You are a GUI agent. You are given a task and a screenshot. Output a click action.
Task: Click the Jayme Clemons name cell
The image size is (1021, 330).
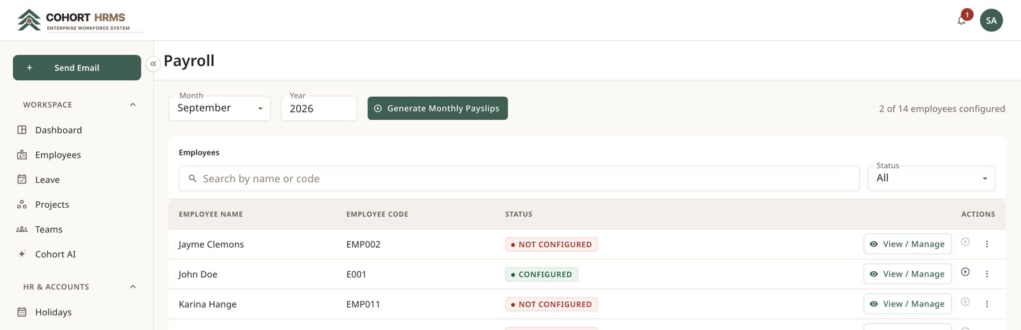(211, 245)
